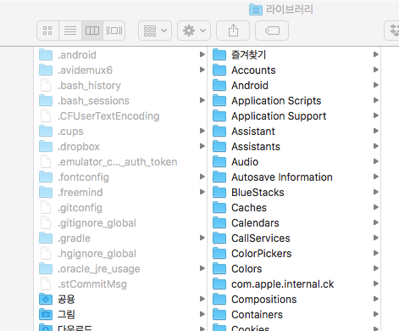Viewport: 399px width, 331px height.
Task: Expand the Application Support folder arrow
Action: (x=375, y=115)
